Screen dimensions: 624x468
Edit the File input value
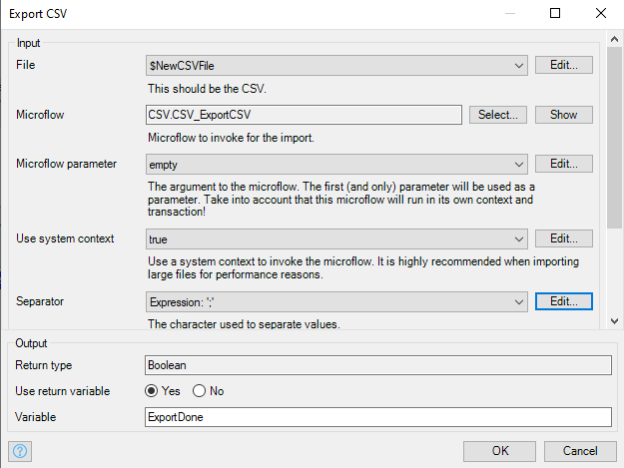[x=563, y=65]
